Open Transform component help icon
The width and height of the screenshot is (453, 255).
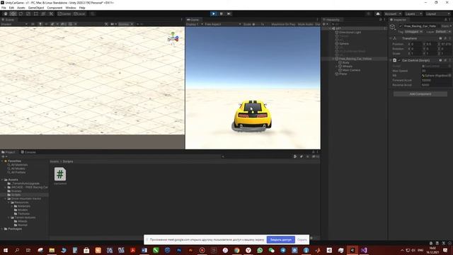coord(440,38)
